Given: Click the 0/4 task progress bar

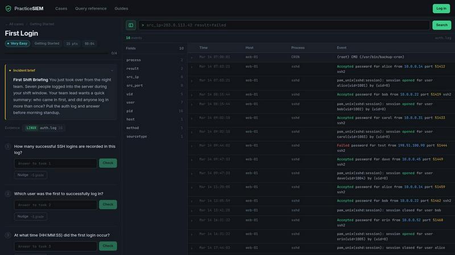Looking at the screenshot, I should (x=56, y=53).
